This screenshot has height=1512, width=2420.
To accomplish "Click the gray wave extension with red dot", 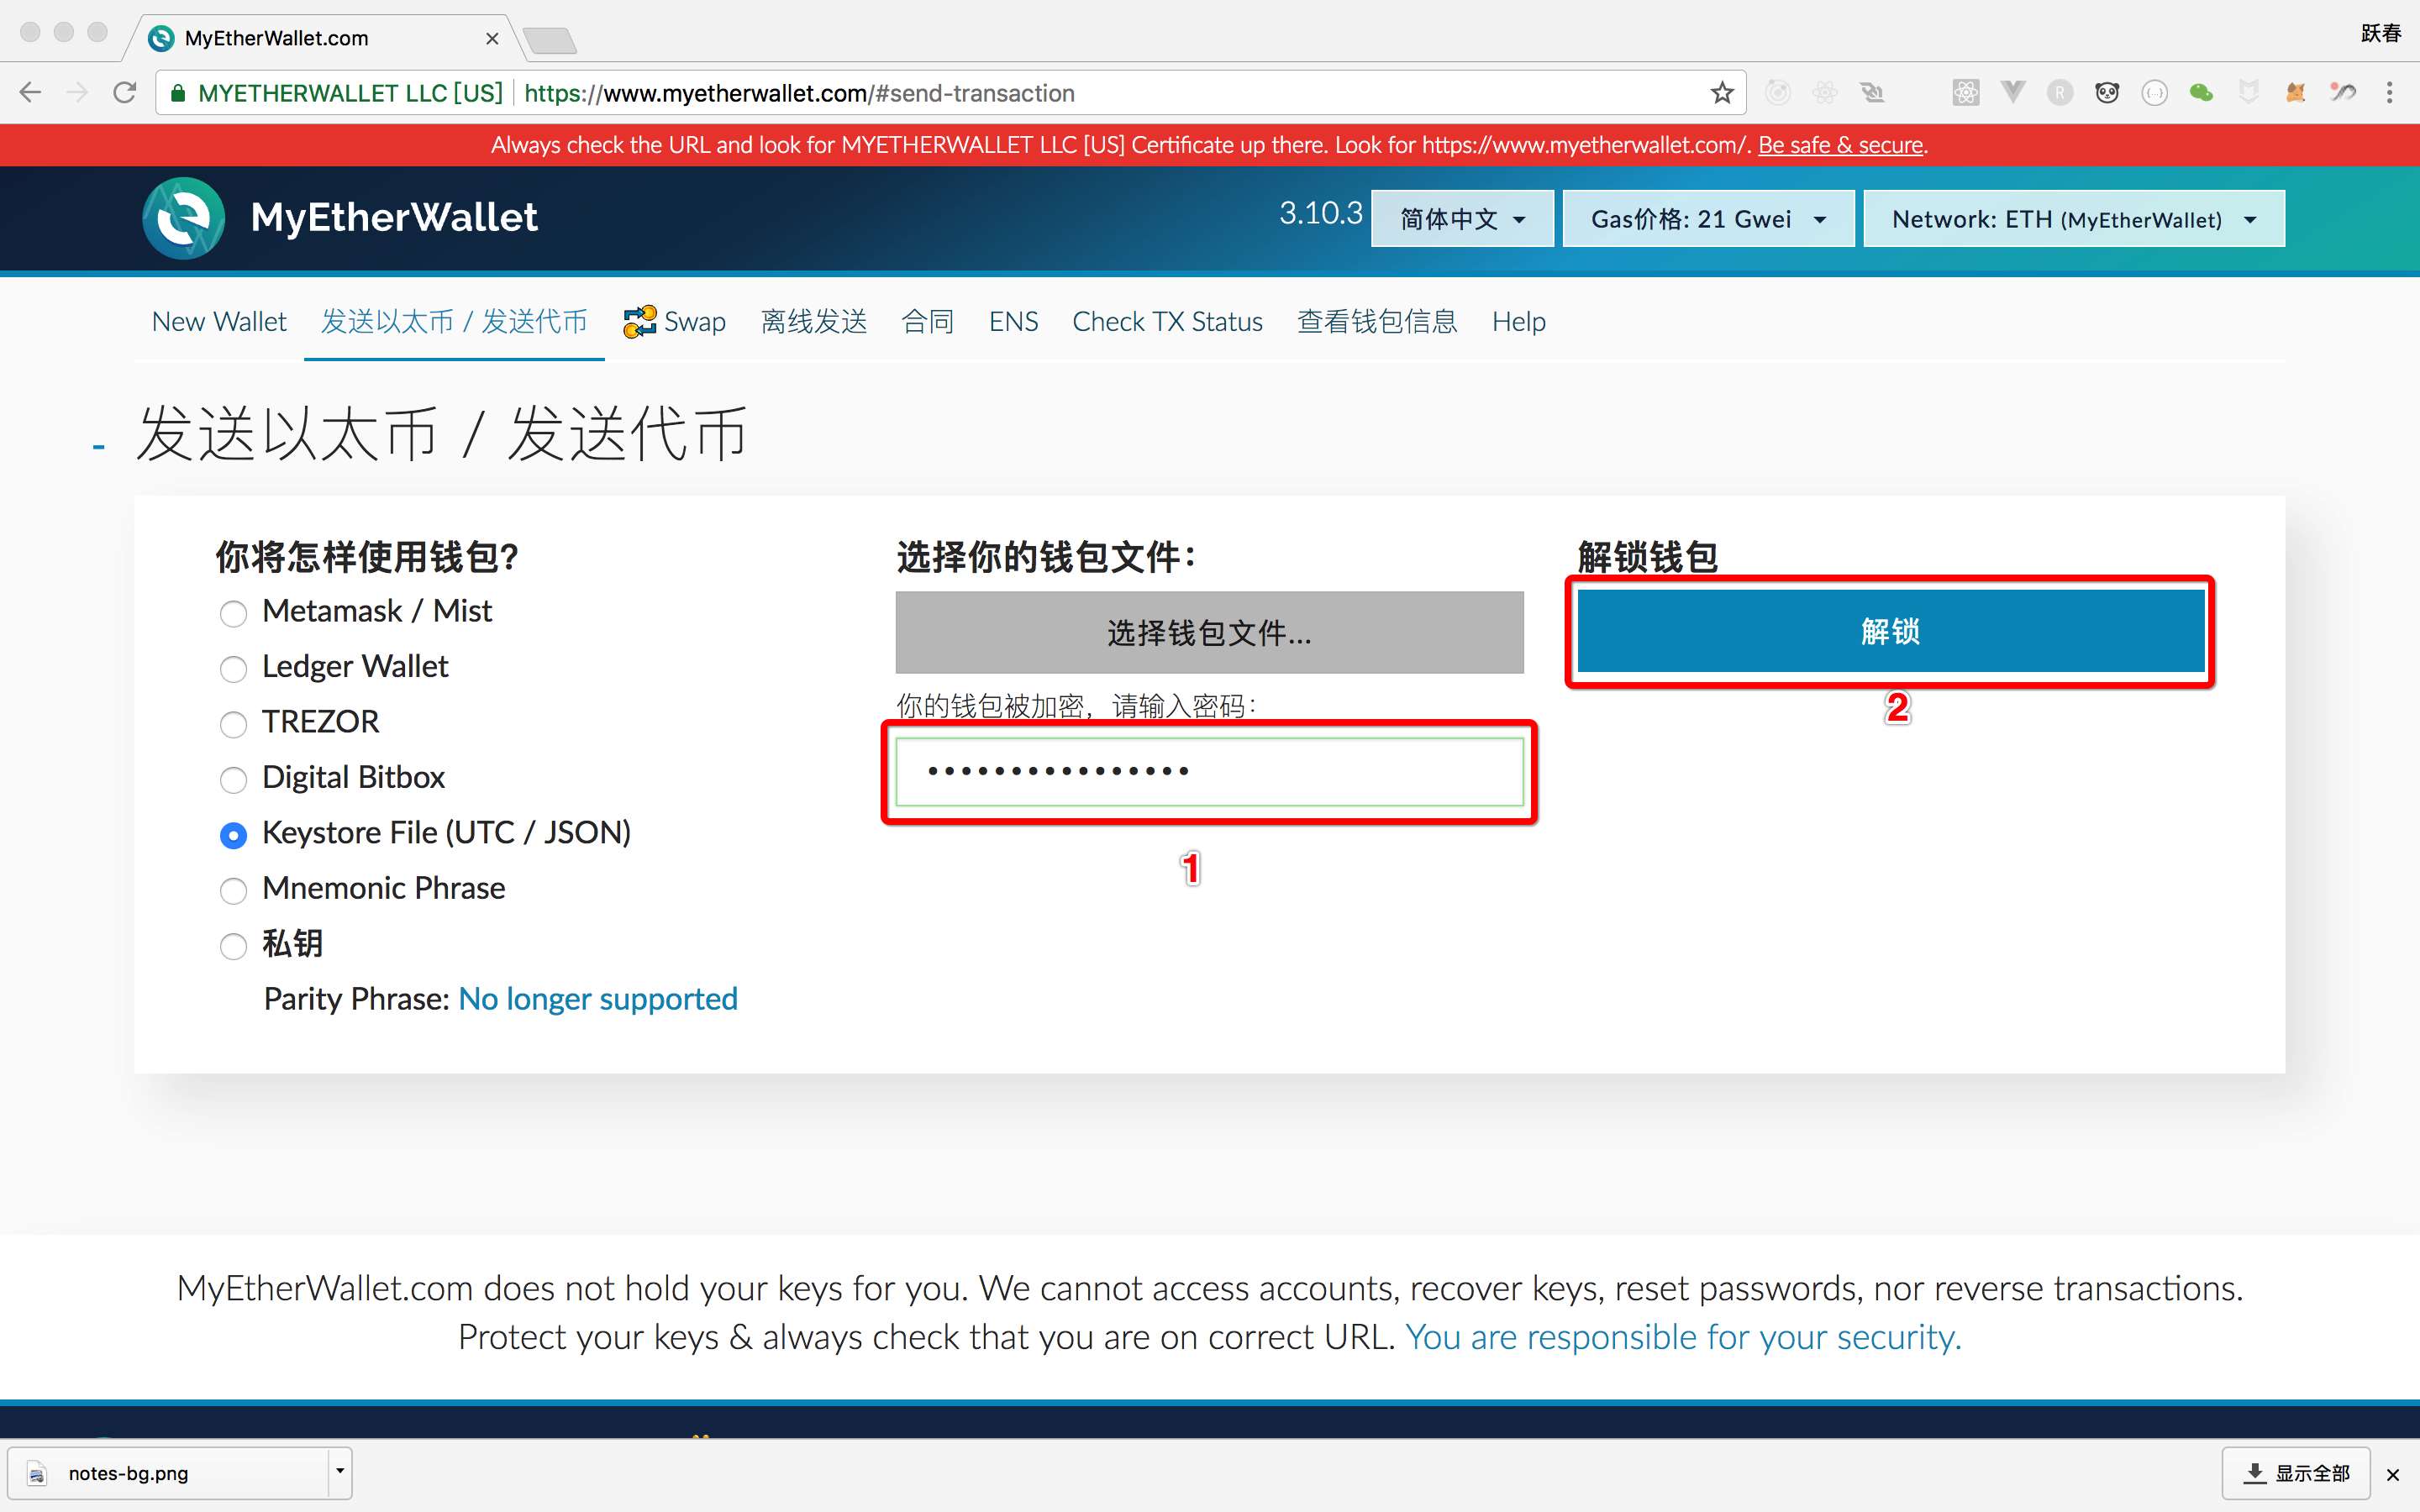I will (2342, 93).
